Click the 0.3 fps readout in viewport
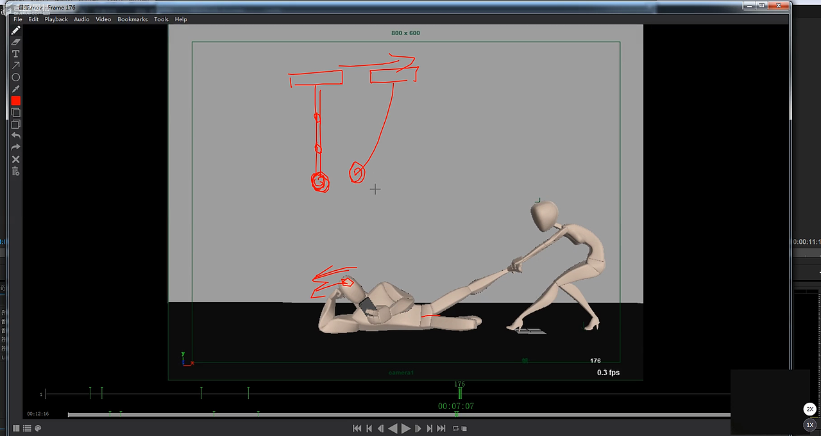Screen dimensions: 821x436 (x=608, y=373)
